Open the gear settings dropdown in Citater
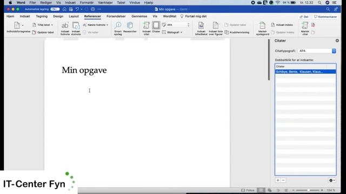Image resolution: width=346 pixels, height=194 pixels. coord(332,181)
